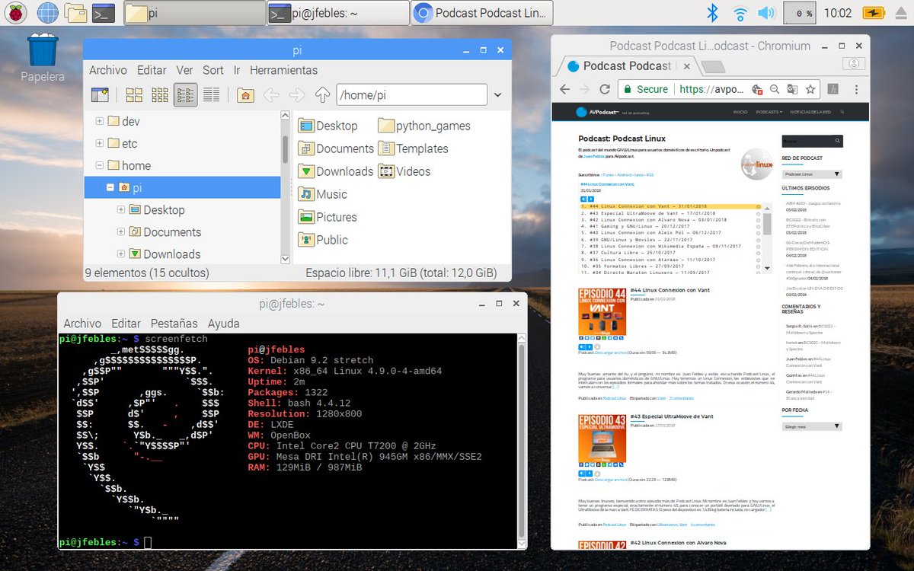
Task: Expand the Downloads node in tree
Action: [121, 254]
